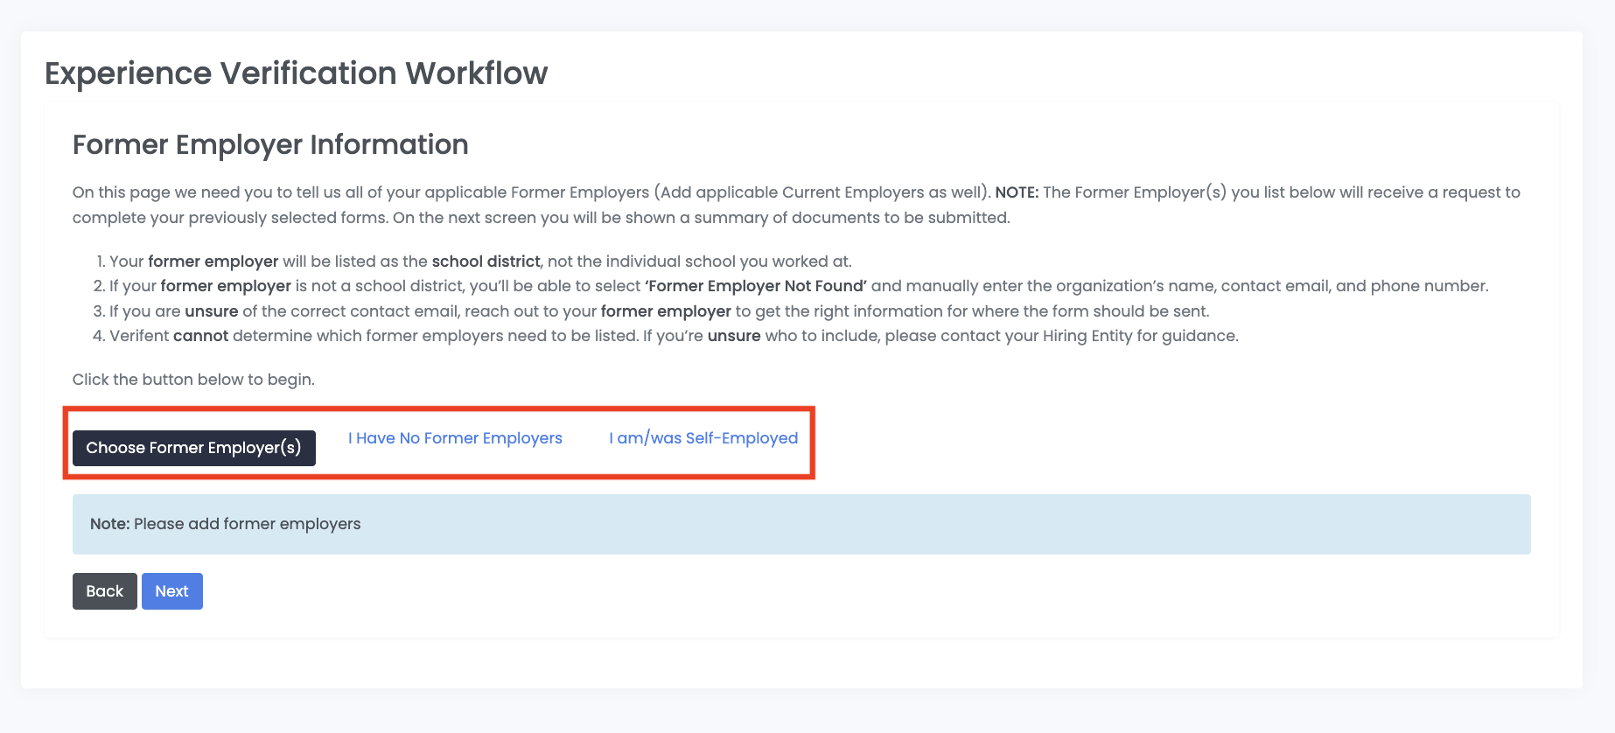Click the Former Employer Information heading
The height and width of the screenshot is (733, 1615).
click(x=270, y=144)
